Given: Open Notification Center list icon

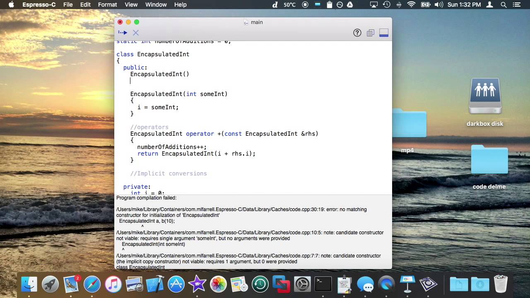Looking at the screenshot, I should [x=516, y=5].
